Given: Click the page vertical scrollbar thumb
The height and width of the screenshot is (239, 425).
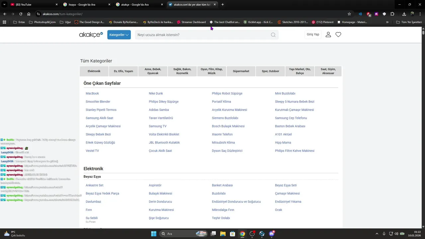Looking at the screenshot, I should pos(423,33).
